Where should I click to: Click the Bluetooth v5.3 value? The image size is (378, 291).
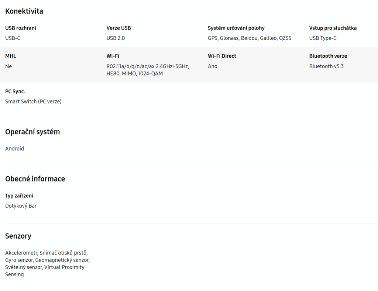326,66
